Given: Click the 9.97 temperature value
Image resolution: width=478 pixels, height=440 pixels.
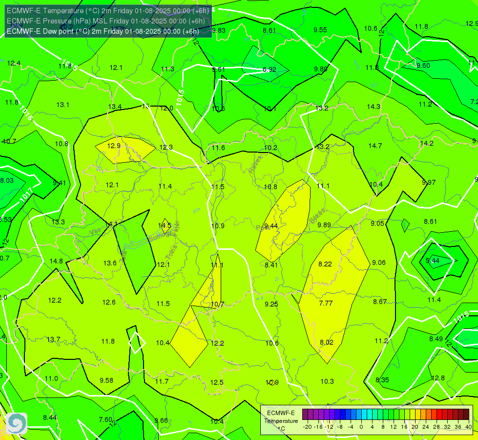Looking at the screenshot, I should point(429,182).
